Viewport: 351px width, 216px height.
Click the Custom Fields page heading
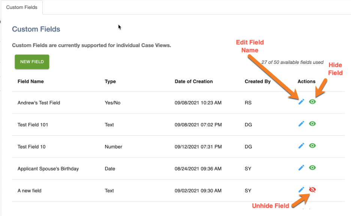pyautogui.click(x=36, y=29)
